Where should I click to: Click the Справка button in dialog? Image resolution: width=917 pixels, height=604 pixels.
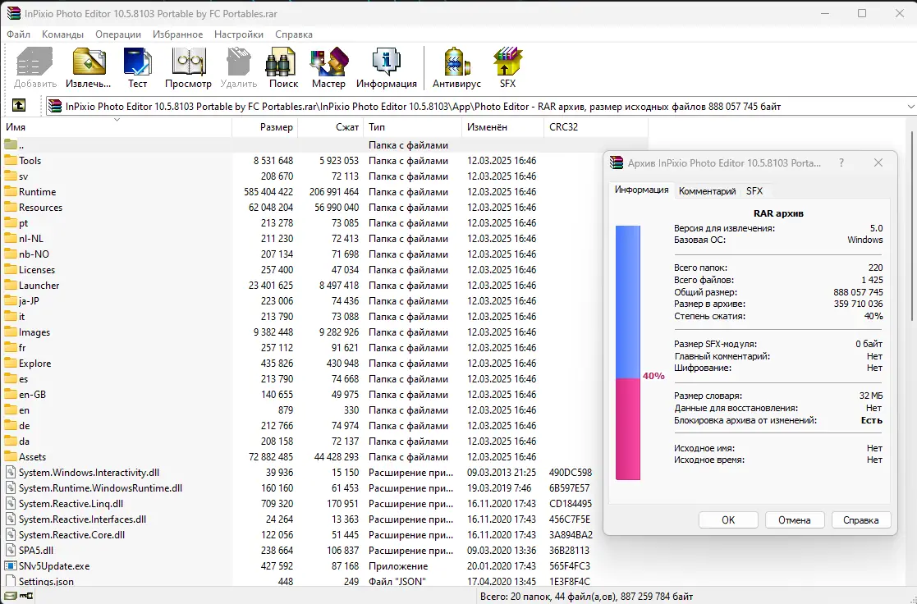(x=861, y=519)
